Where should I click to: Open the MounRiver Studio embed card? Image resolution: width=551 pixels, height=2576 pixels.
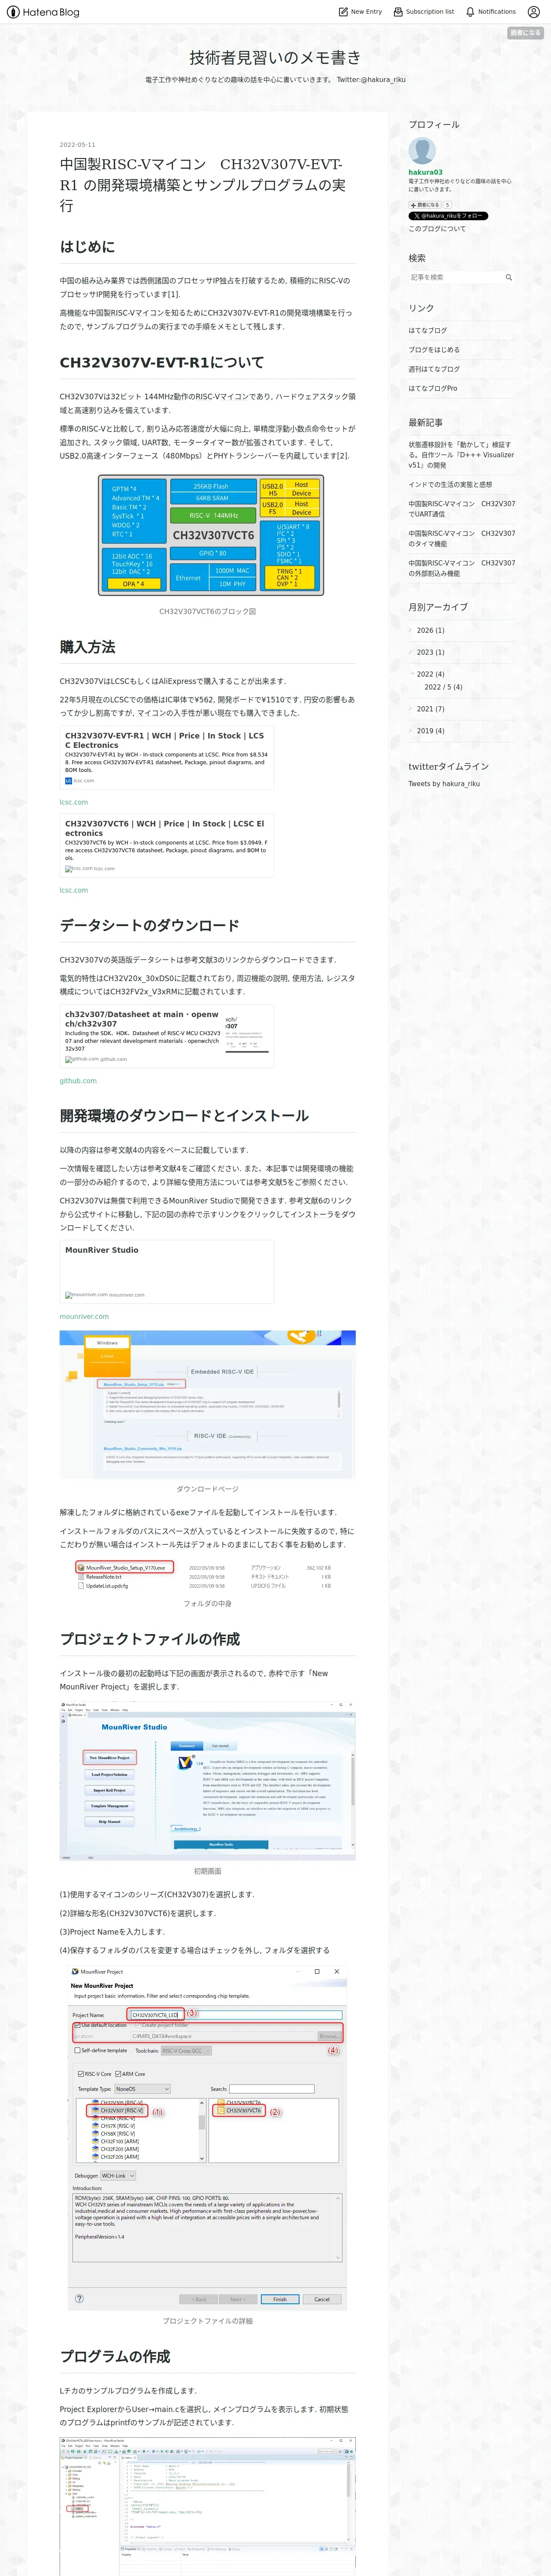(x=166, y=1272)
